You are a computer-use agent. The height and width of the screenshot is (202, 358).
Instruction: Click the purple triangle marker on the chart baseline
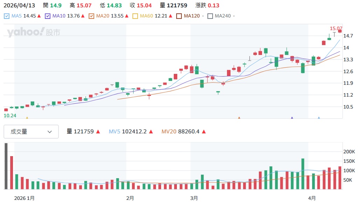click(292, 118)
